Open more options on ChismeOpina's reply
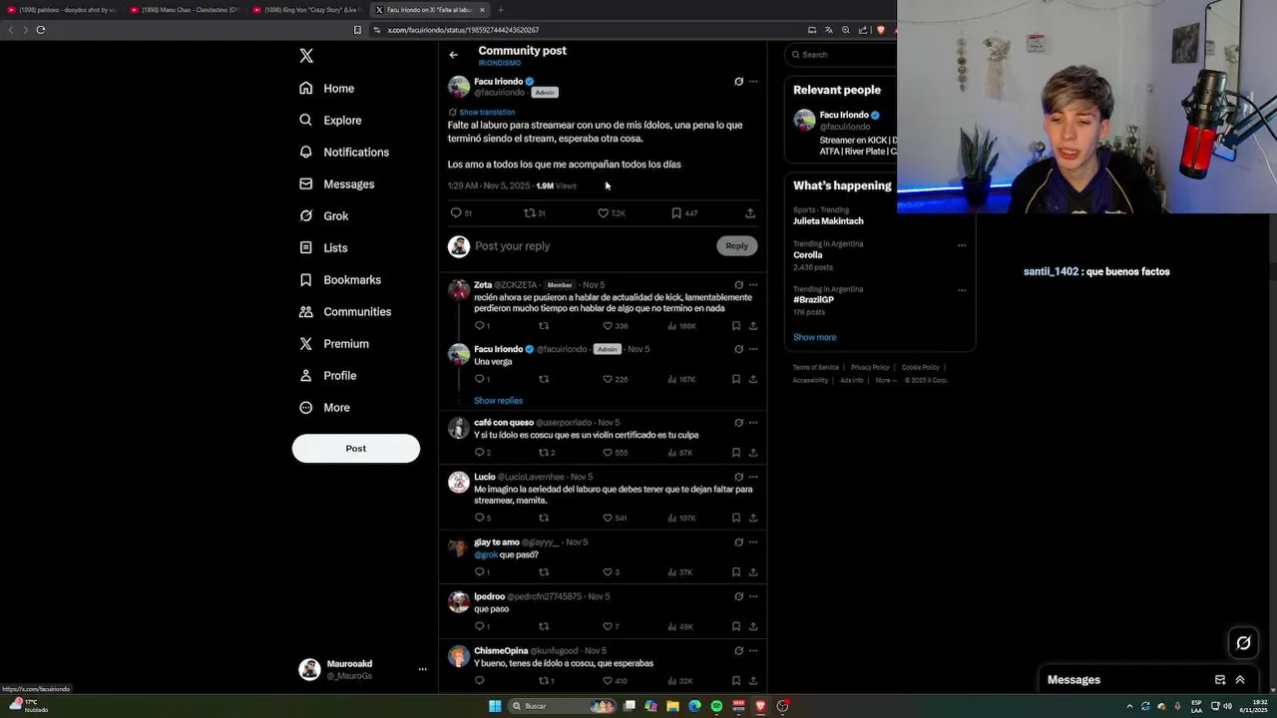Image resolution: width=1277 pixels, height=718 pixels. 753,650
